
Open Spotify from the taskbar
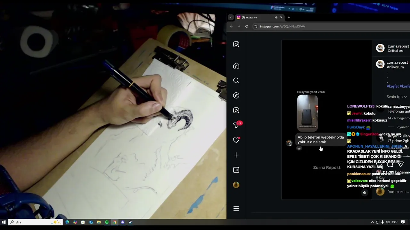coord(107,222)
